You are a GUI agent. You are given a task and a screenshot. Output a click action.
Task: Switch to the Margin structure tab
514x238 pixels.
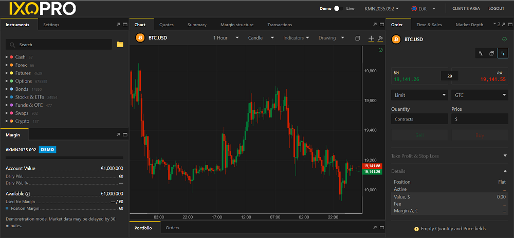tap(237, 25)
